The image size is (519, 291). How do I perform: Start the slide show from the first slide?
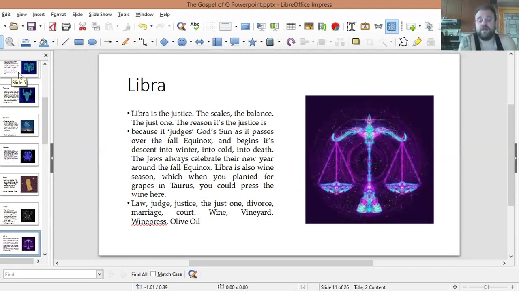coord(261,27)
